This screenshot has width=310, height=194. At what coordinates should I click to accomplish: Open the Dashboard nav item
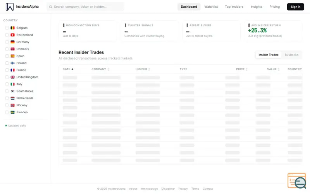[189, 7]
